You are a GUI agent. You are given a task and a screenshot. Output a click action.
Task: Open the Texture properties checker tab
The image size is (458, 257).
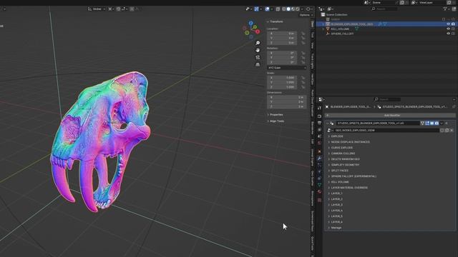[x=319, y=200]
